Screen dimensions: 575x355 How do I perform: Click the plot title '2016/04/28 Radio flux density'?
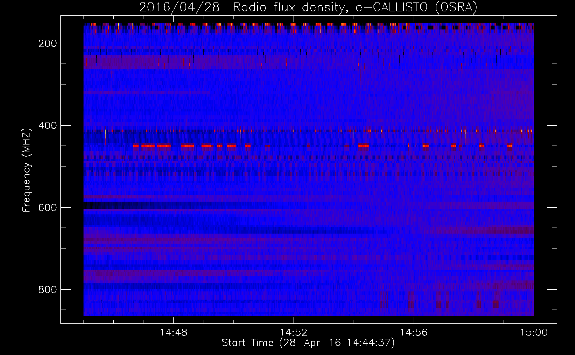(308, 7)
